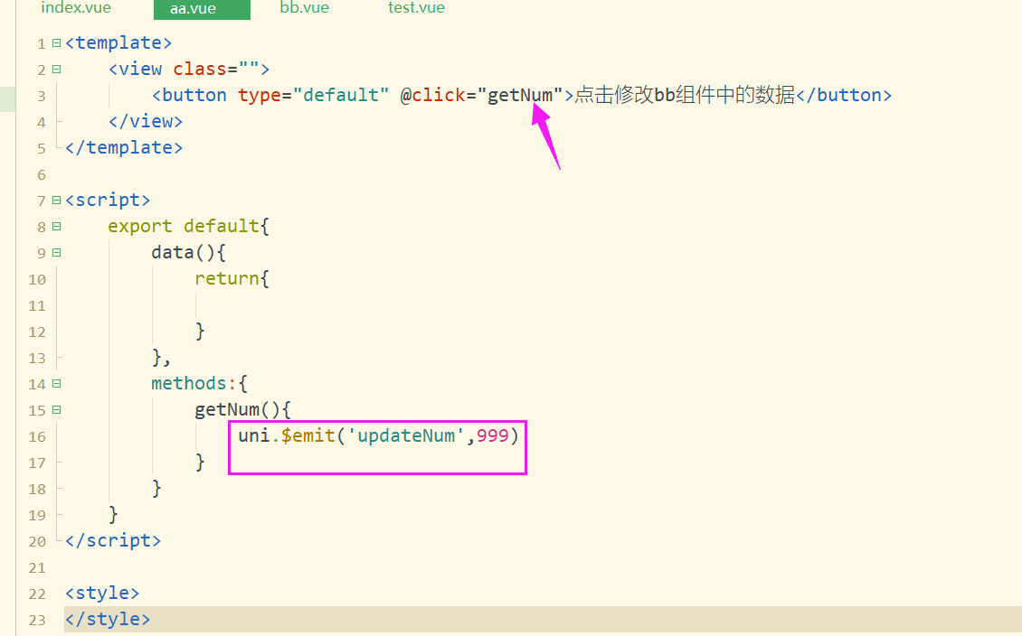Collapse the template block on line 1
1022x636 pixels.
click(57, 43)
